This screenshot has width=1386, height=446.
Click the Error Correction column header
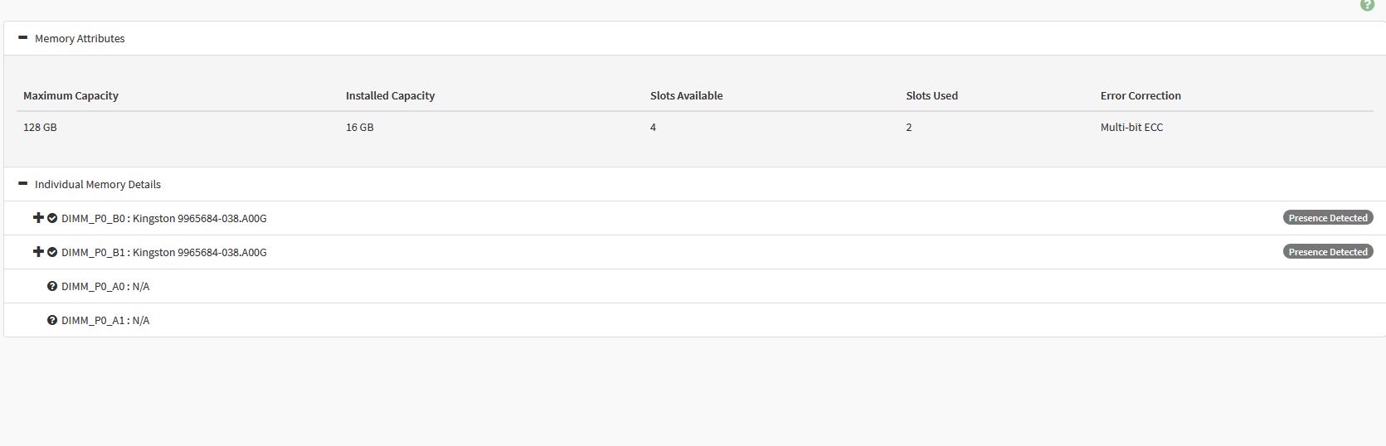point(1140,95)
